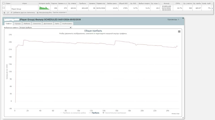The image size is (215, 120).
Task: Click the green profit history thumbnail
Action: (x=44, y=8)
